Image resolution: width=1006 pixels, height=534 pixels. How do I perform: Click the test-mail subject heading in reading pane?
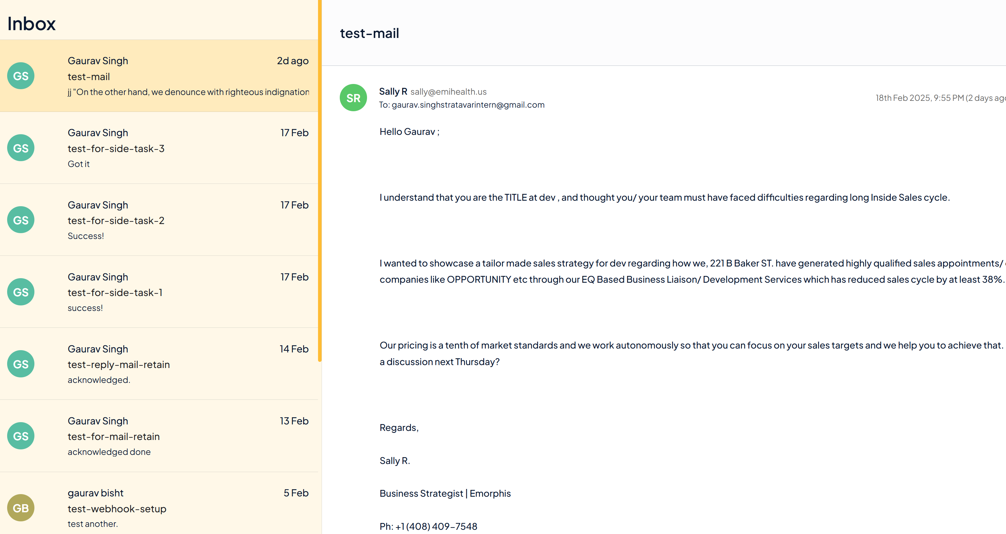pyautogui.click(x=369, y=33)
